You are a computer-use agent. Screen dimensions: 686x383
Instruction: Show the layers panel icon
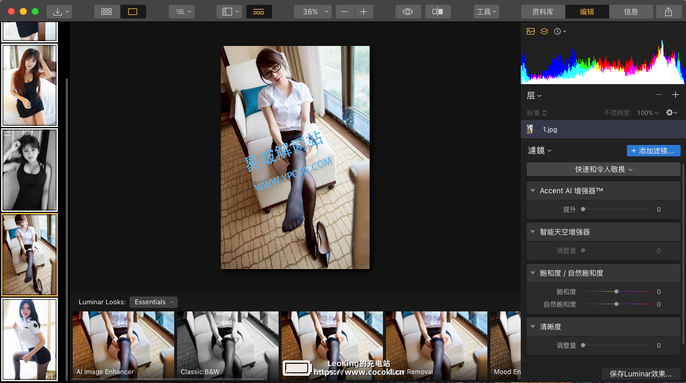pyautogui.click(x=544, y=31)
